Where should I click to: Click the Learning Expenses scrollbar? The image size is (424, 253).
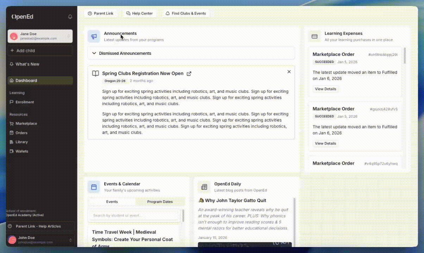pyautogui.click(x=404, y=56)
